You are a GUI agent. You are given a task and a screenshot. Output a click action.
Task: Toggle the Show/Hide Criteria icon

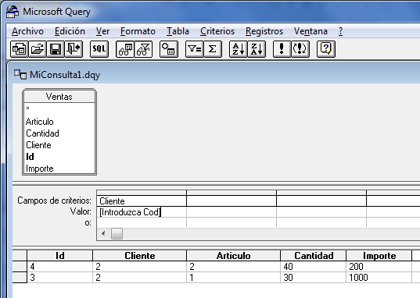tap(143, 49)
